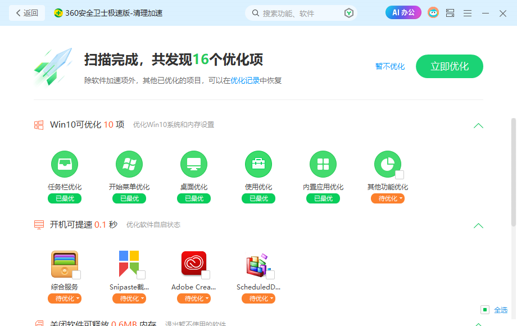Toggle the 全选 select-all checkbox
517x326 pixels.
484,310
